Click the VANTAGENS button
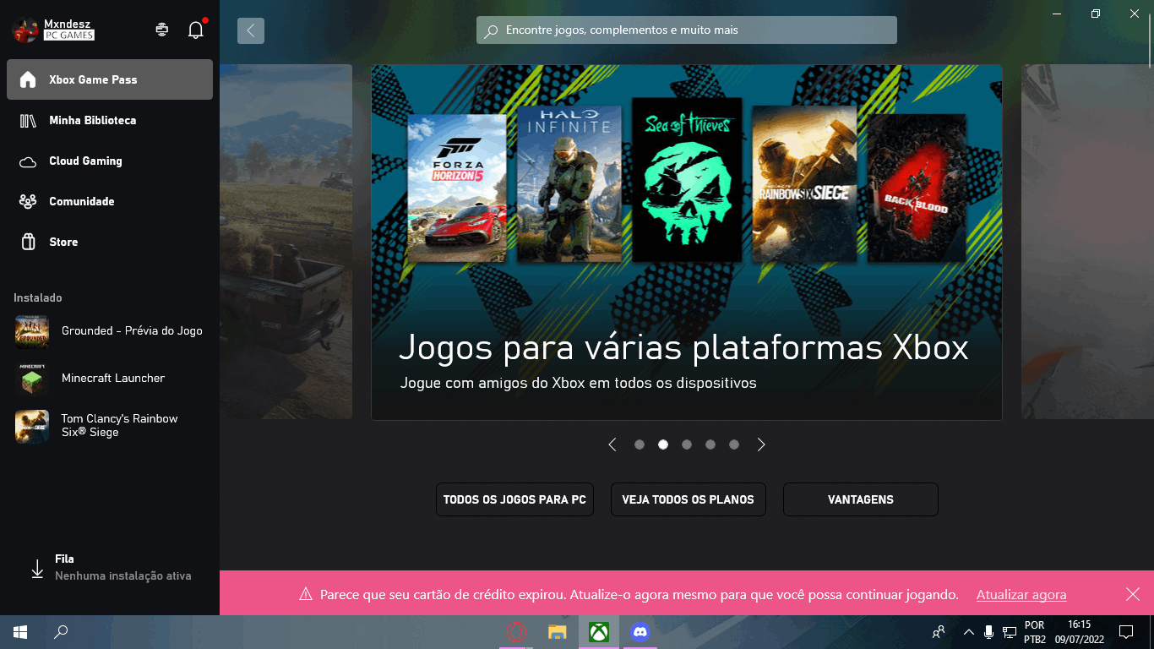The image size is (1154, 649). [861, 499]
